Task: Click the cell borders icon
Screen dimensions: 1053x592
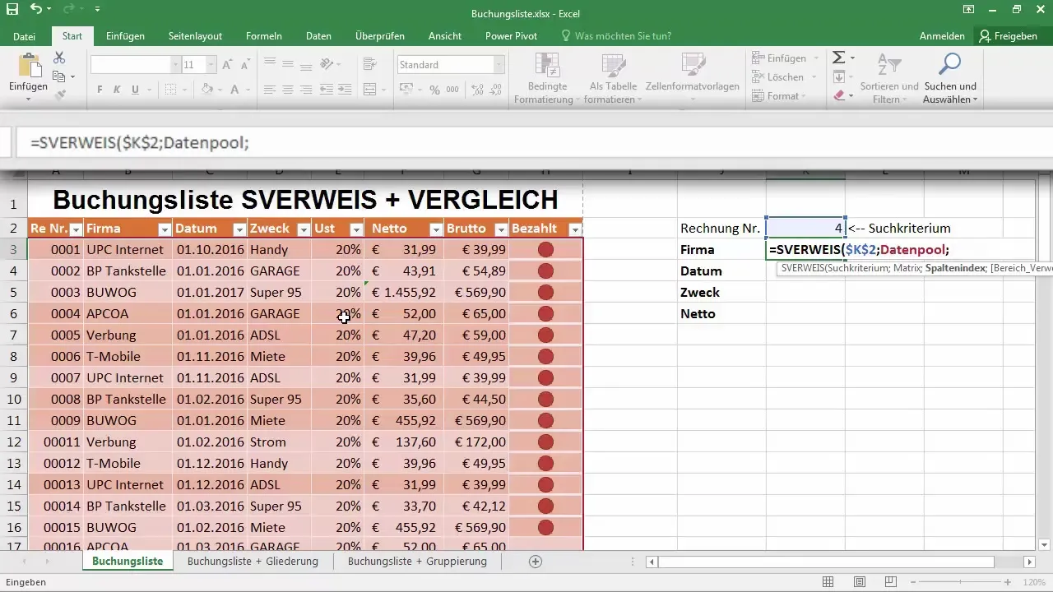Action: point(170,90)
